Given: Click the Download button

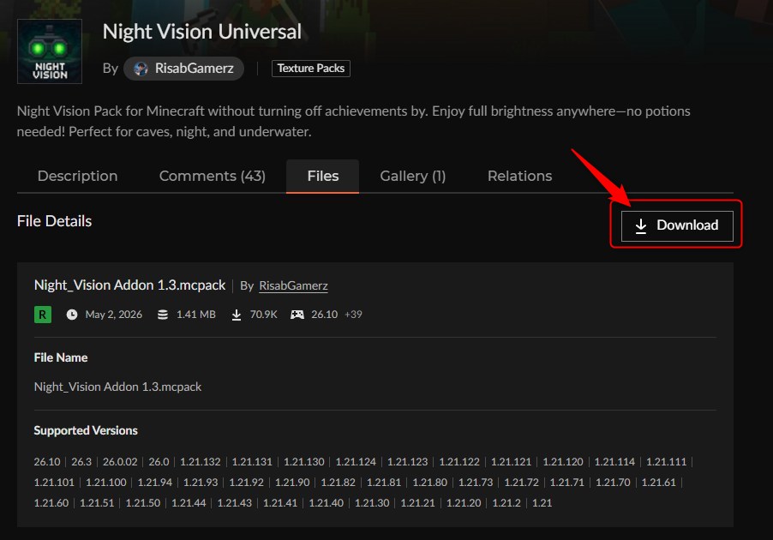Looking at the screenshot, I should click(x=677, y=226).
